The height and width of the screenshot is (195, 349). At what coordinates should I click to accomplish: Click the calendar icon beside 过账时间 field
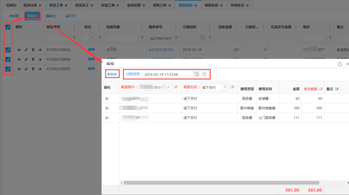197,74
